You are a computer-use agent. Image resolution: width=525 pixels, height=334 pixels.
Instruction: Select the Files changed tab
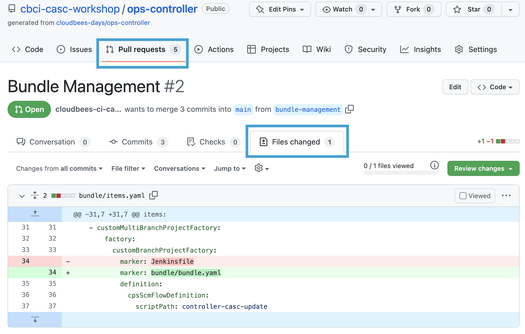(297, 142)
